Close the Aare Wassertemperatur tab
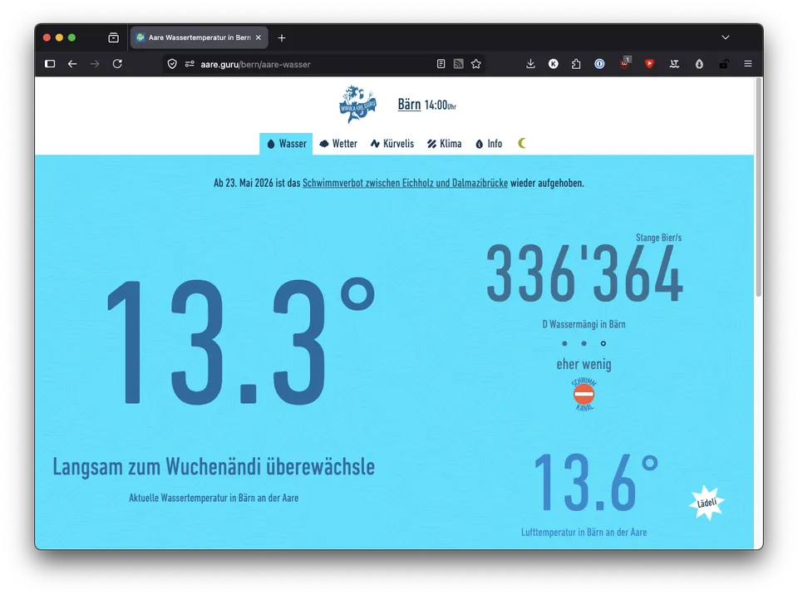Screen dimensions: 798x595 [259, 37]
